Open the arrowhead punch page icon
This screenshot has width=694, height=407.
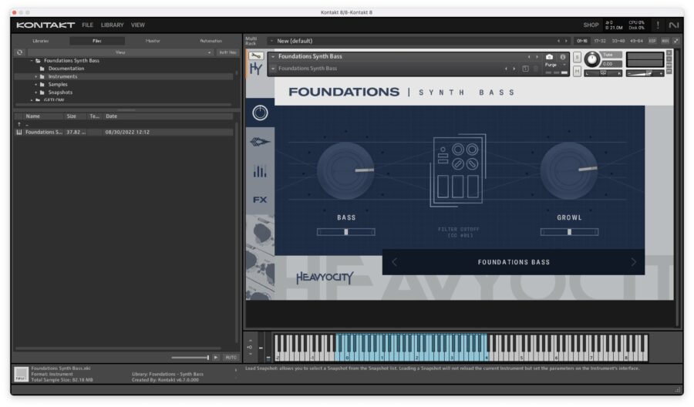pyautogui.click(x=260, y=142)
